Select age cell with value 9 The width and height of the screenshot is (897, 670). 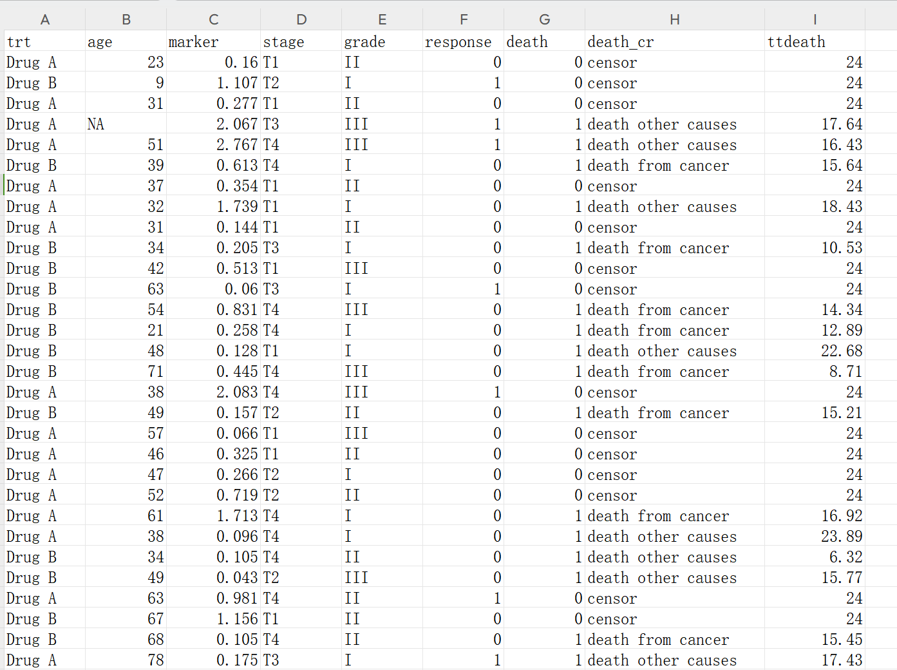point(126,82)
